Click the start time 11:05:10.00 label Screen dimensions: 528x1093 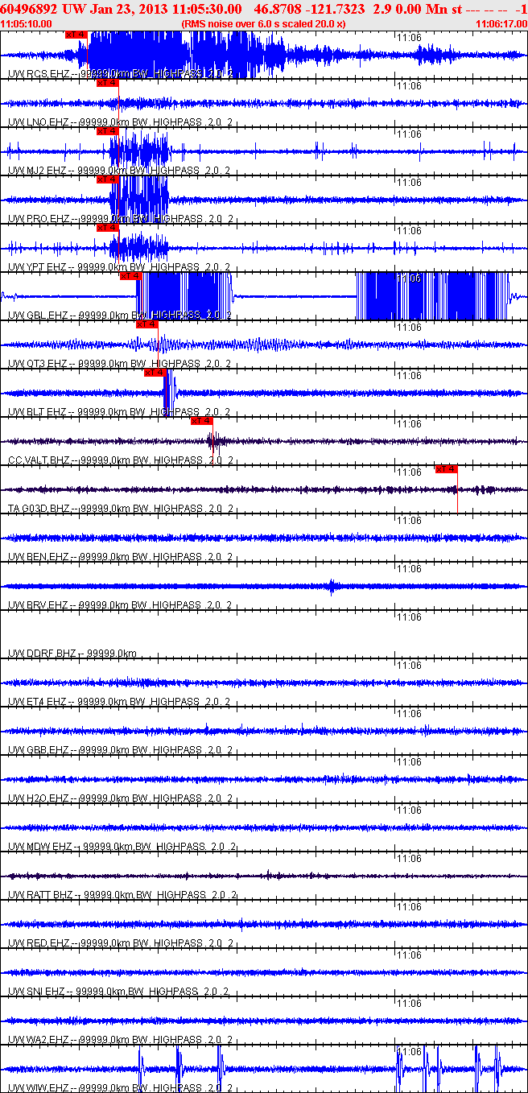27,24
